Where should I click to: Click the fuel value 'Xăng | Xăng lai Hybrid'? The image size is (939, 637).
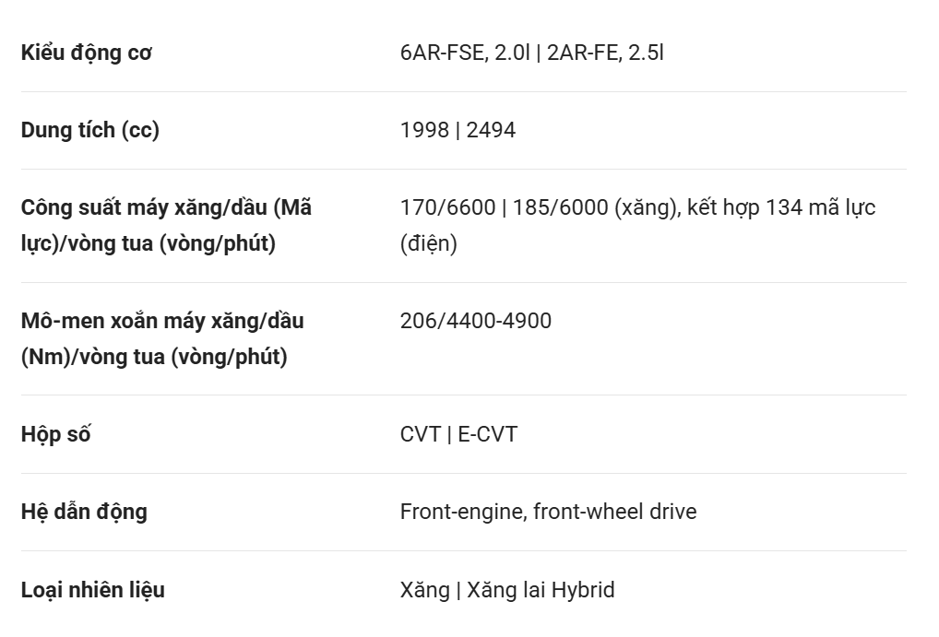point(507,589)
